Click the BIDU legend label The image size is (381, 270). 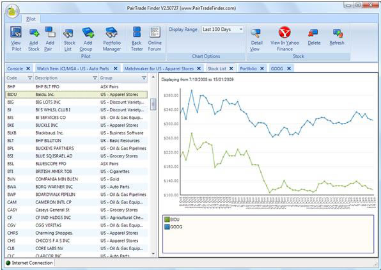pyautogui.click(x=175, y=219)
